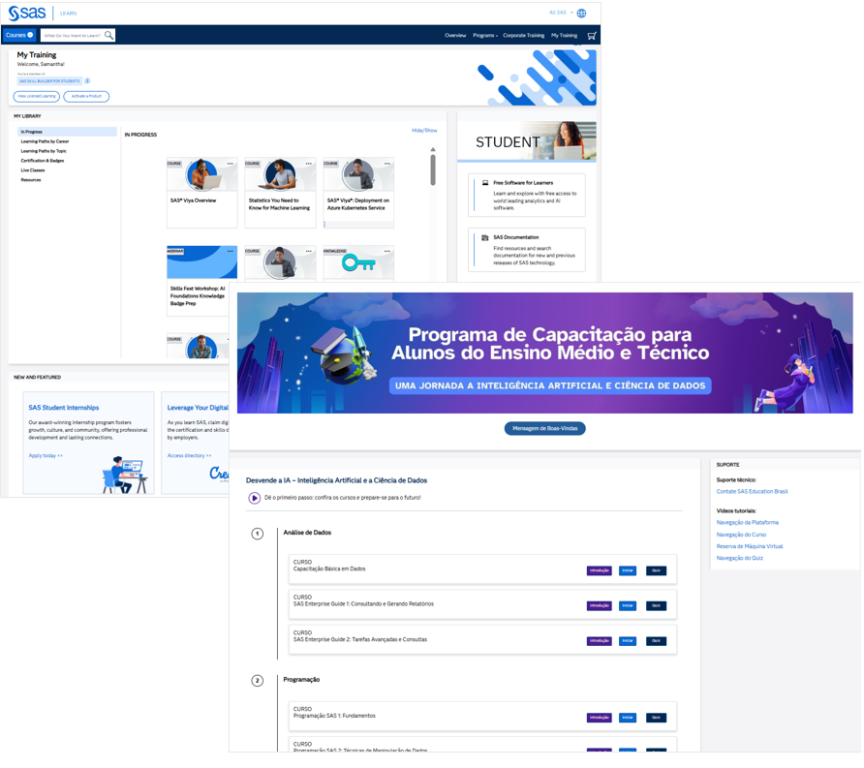This screenshot has height=768, width=864.
Task: Click the play icon beside 'Dê o primeiro passo'
Action: tap(254, 498)
